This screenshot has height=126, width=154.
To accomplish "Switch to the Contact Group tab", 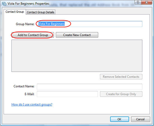I will point(15,12).
